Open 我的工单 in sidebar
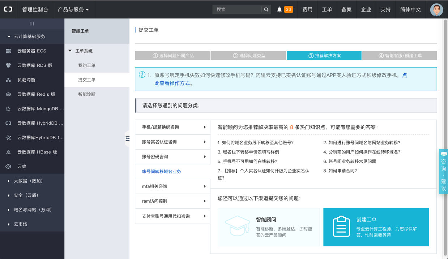 click(97, 65)
